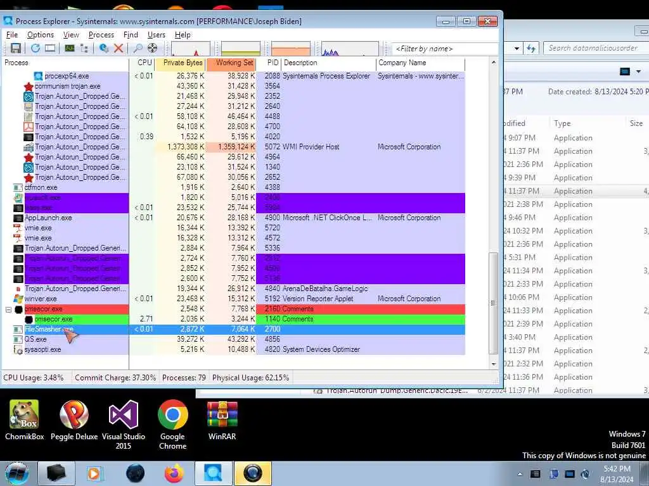Open the File menu
This screenshot has width=649, height=486.
coord(12,35)
